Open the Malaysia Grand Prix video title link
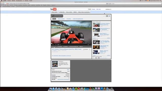 pyautogui.click(x=67, y=49)
